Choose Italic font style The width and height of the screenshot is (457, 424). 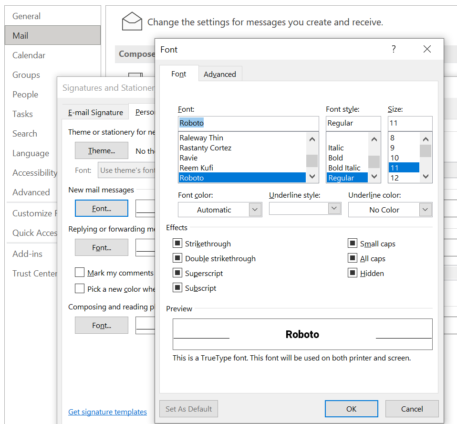click(x=347, y=148)
